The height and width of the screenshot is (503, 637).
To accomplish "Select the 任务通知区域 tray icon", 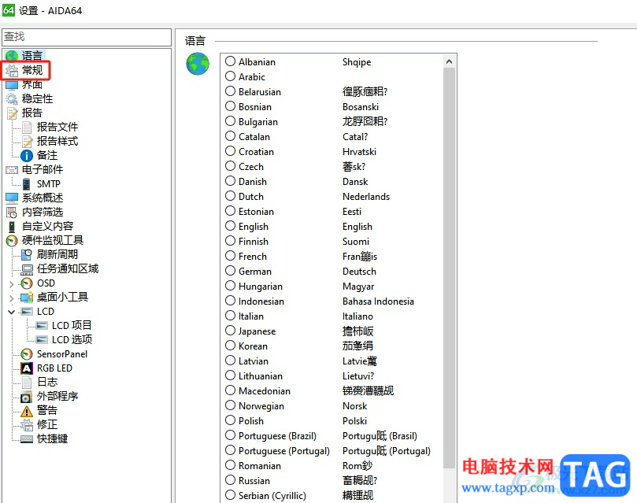I will pyautogui.click(x=27, y=269).
